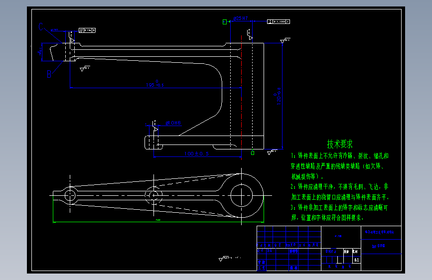Click the surface roughness symbol at the drawing's bottom center
This screenshot has height=280, width=432.
click(230, 259)
